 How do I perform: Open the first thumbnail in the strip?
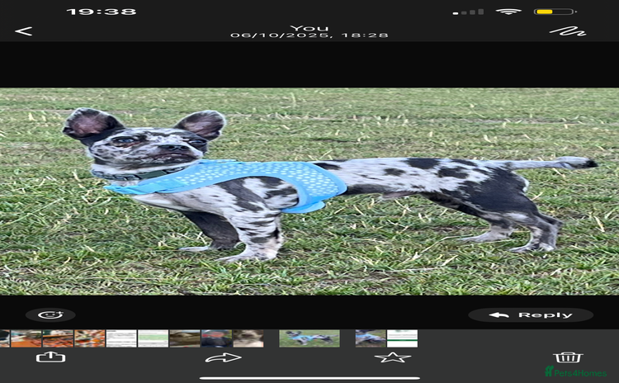click(x=4, y=338)
